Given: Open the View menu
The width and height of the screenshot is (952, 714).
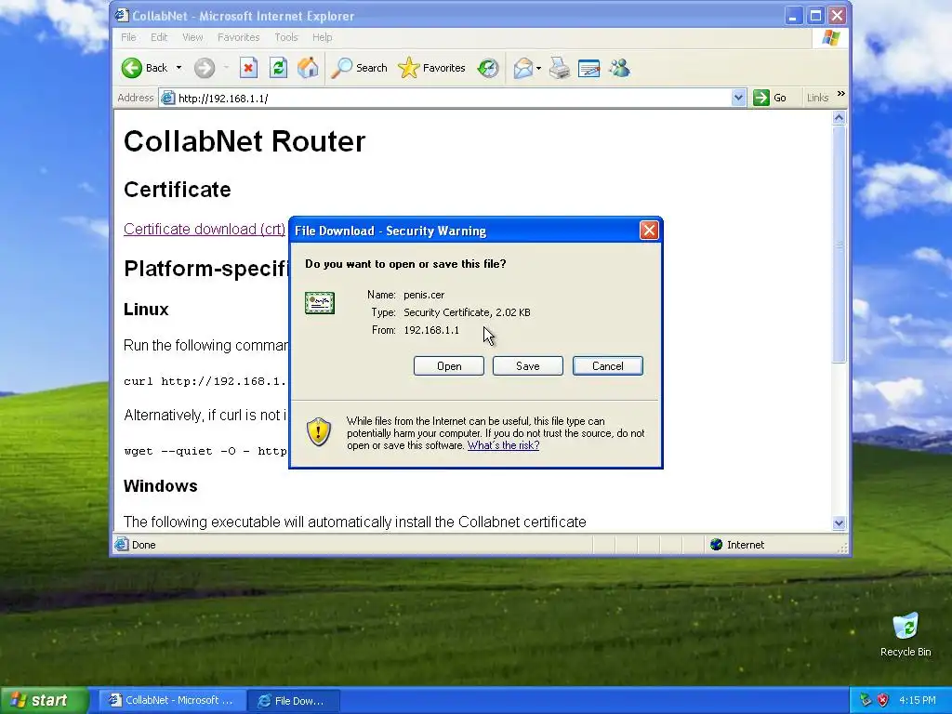Looking at the screenshot, I should pyautogui.click(x=192, y=37).
